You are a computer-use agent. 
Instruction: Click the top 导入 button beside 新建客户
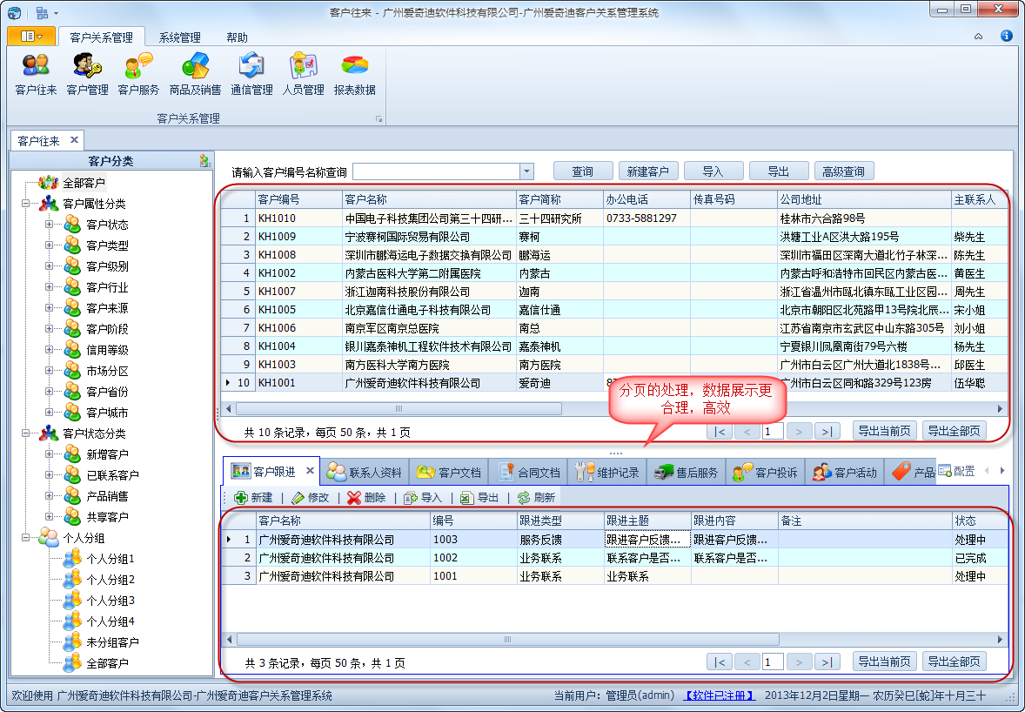pos(713,171)
